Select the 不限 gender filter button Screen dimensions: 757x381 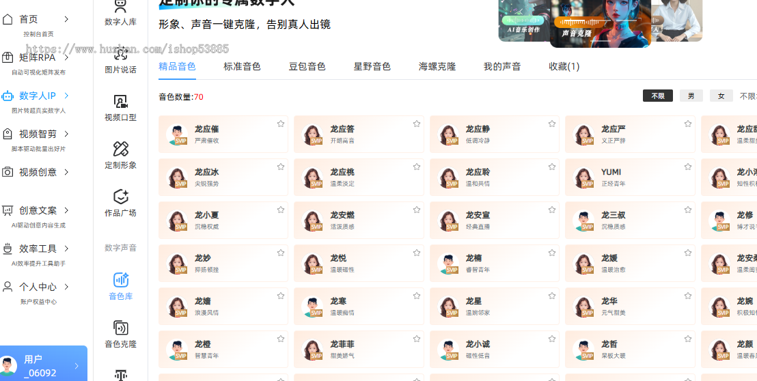click(657, 96)
